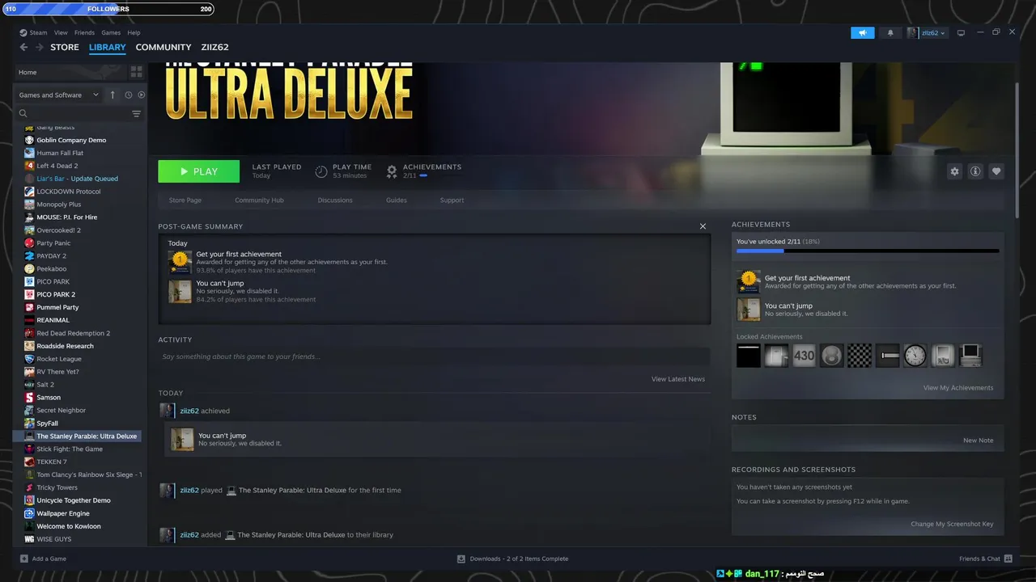The image size is (1036, 582).
Task: Toggle sort order arrow in library sidebar
Action: [x=113, y=95]
